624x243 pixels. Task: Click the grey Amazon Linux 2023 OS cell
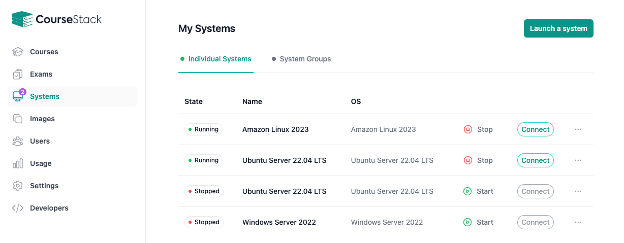point(383,129)
